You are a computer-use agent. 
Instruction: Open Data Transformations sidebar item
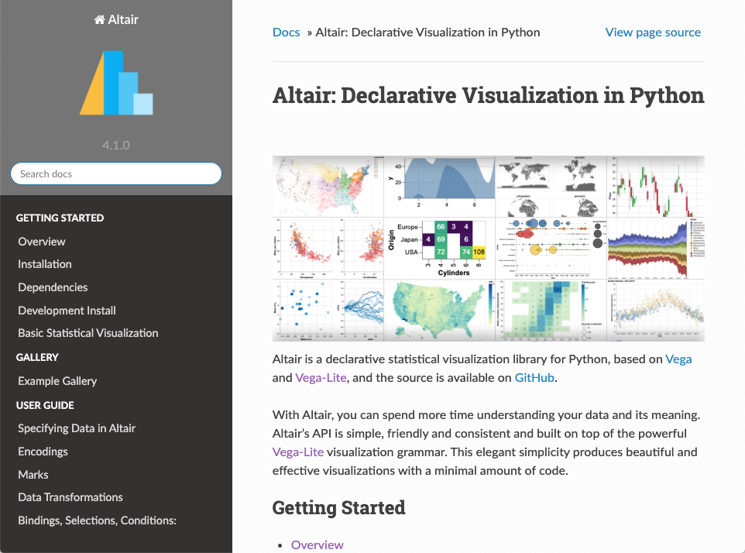[70, 497]
